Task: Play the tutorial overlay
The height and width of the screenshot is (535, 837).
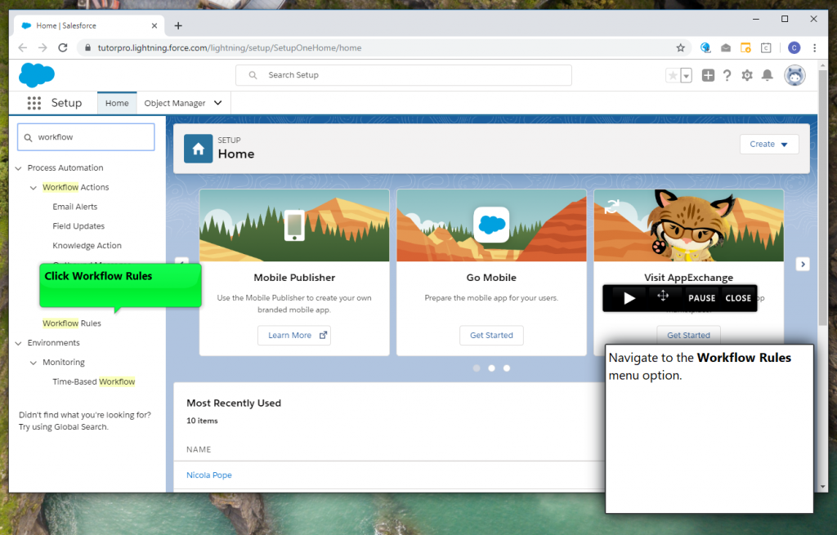Action: click(629, 298)
